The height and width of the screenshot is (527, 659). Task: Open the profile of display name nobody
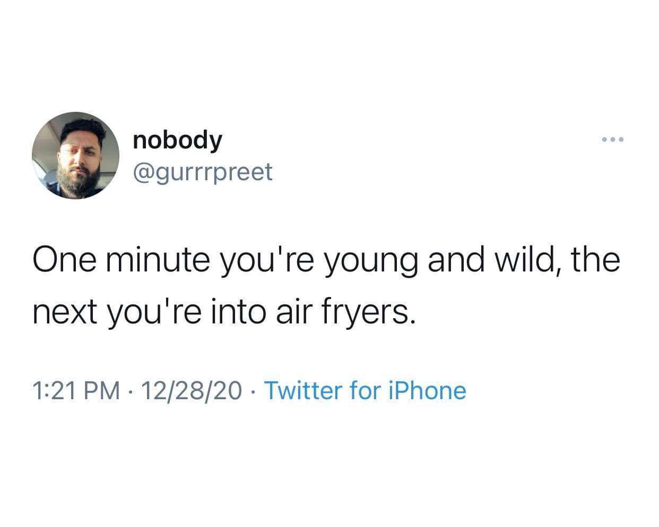click(178, 140)
